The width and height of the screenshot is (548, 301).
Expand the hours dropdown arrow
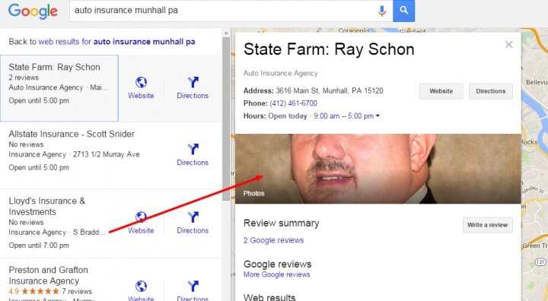tap(378, 116)
